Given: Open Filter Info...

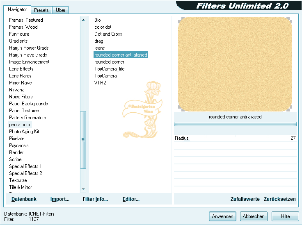Looking at the screenshot, I should tap(95, 199).
